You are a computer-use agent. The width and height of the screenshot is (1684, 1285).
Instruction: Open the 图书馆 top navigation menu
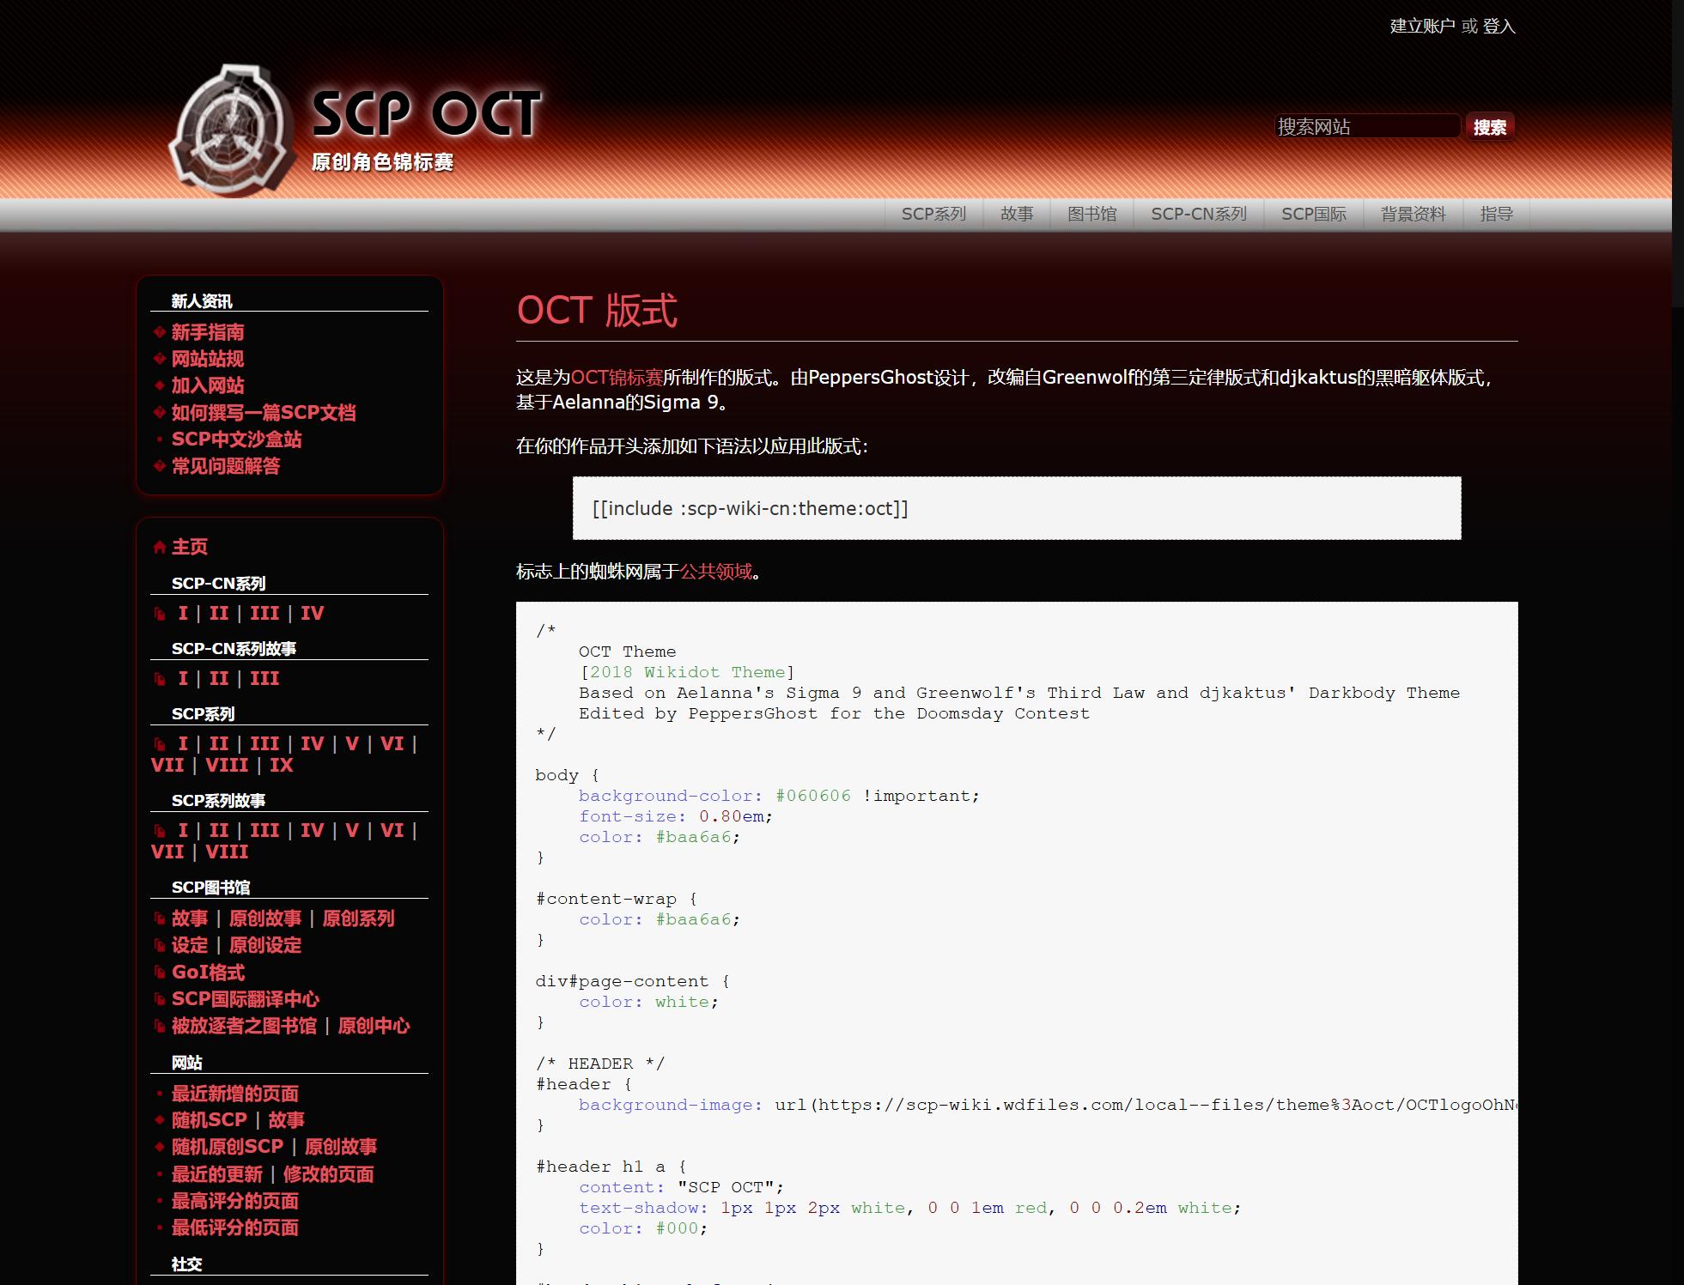click(x=1091, y=214)
